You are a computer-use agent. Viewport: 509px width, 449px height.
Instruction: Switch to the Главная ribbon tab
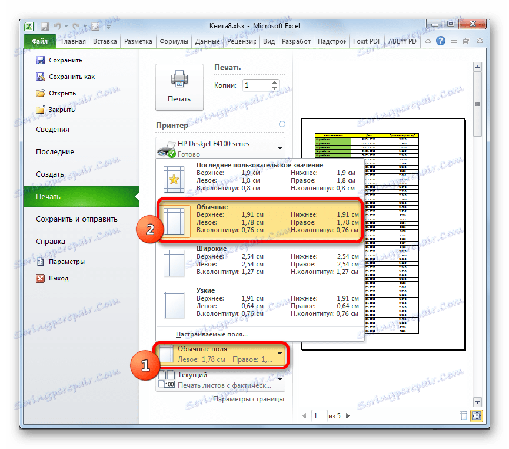click(x=74, y=41)
